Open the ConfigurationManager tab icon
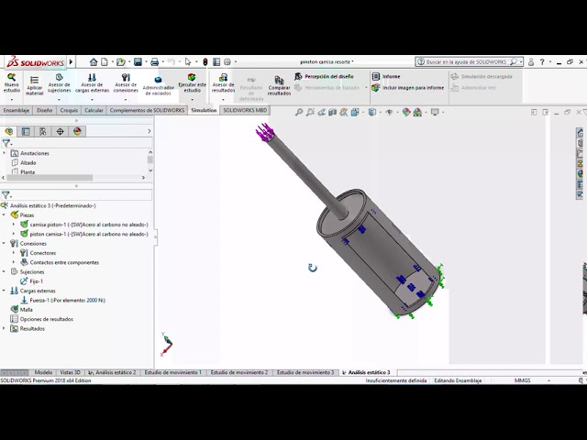The width and height of the screenshot is (587, 440). (43, 131)
